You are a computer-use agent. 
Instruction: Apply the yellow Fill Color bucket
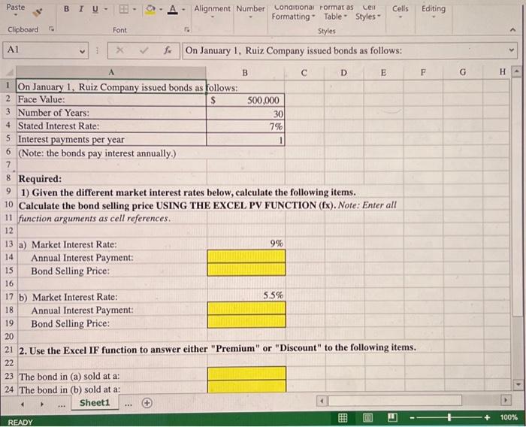150,10
